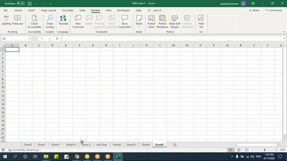The image size is (287, 161).
Task: Open Allow Edit Ranges
Action: (x=174, y=22)
